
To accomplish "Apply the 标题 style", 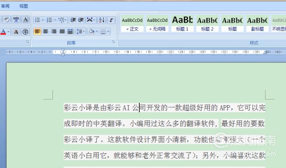I will pyautogui.click(x=232, y=24).
